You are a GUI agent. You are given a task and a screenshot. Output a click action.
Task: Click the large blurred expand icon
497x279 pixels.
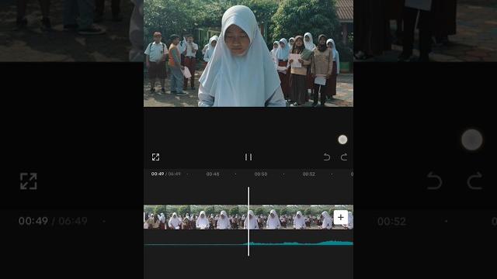29,181
